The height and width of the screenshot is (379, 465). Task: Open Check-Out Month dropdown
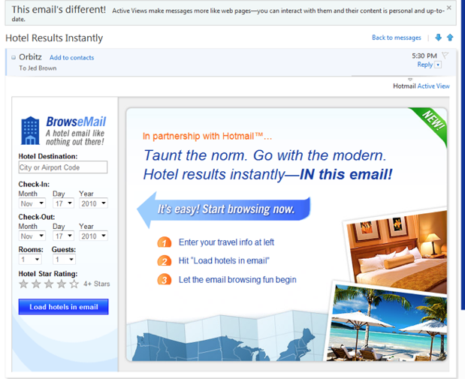pyautogui.click(x=32, y=236)
